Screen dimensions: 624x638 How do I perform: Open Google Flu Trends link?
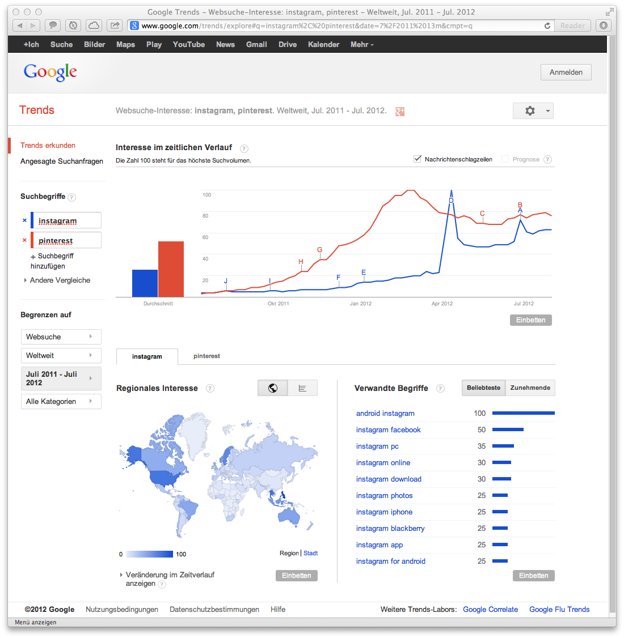(559, 610)
